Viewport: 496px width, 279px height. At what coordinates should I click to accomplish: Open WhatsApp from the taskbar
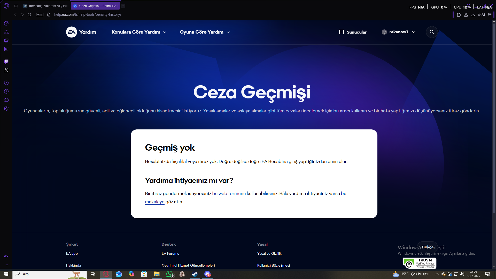click(x=170, y=274)
